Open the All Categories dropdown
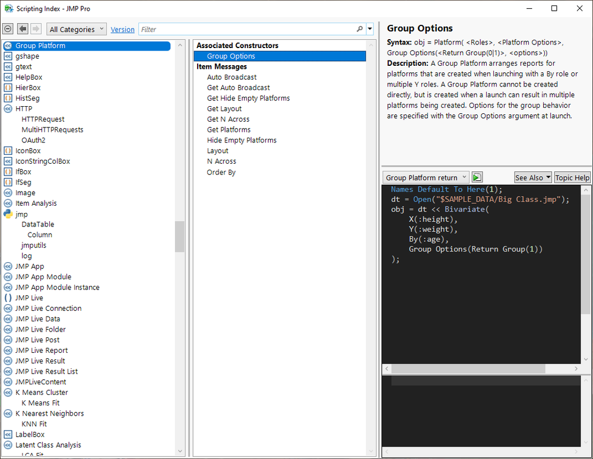This screenshot has height=459, width=593. 77,29
